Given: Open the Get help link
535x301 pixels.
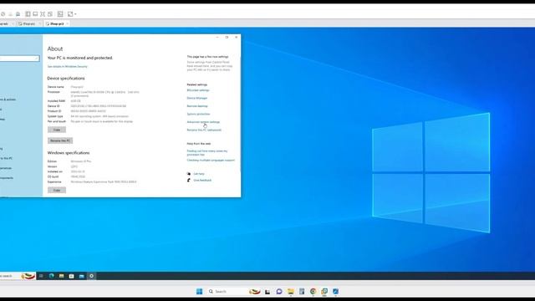Looking at the screenshot, I should coord(199,174).
